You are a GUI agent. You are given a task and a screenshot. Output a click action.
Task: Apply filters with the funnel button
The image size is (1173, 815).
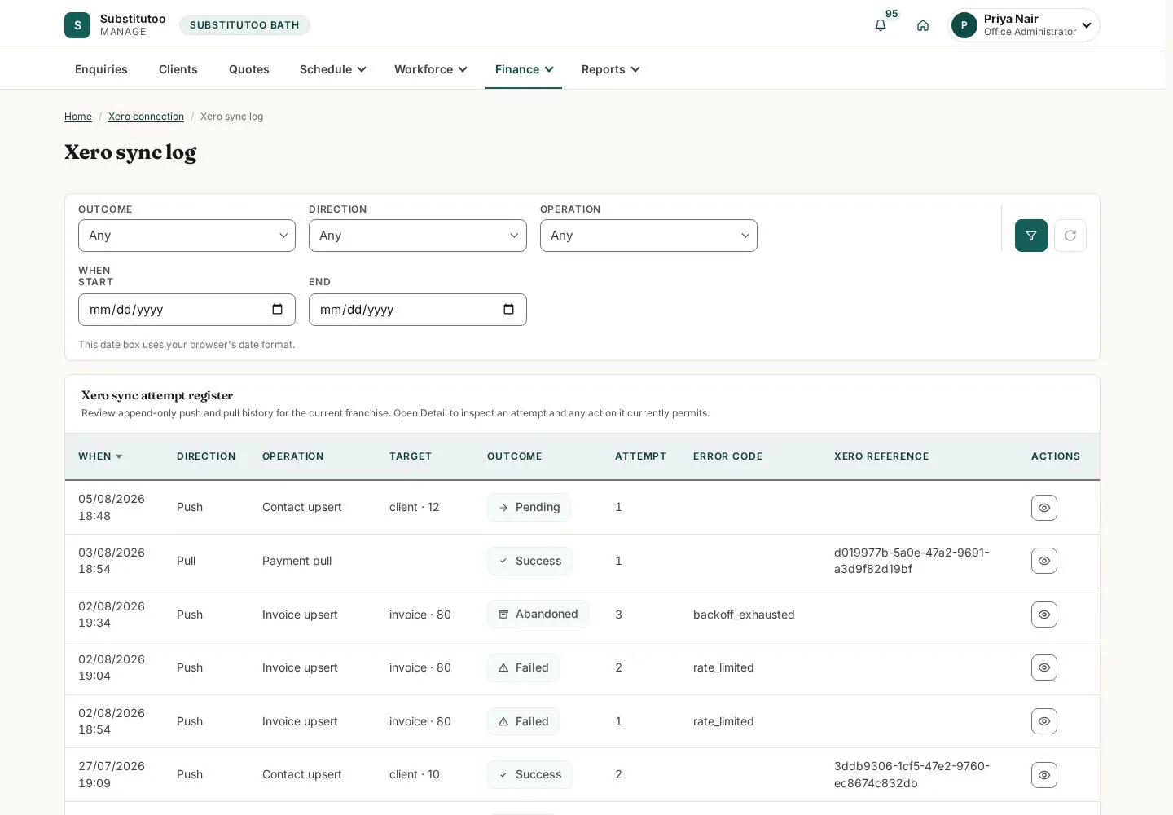[x=1031, y=236]
